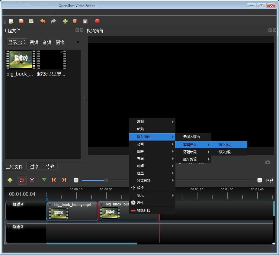The width and height of the screenshot is (279, 255).
Task: Expand the 旋转 submenu
Action: (152, 152)
